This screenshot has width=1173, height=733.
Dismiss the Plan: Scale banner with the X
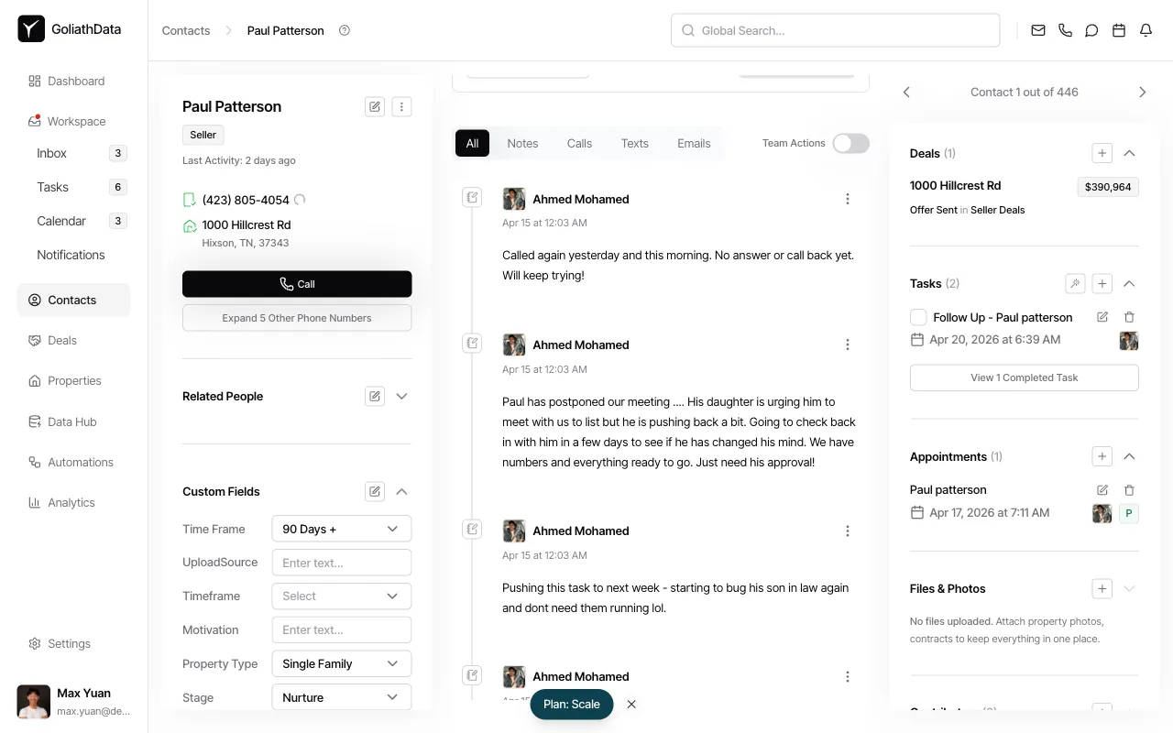tap(631, 704)
